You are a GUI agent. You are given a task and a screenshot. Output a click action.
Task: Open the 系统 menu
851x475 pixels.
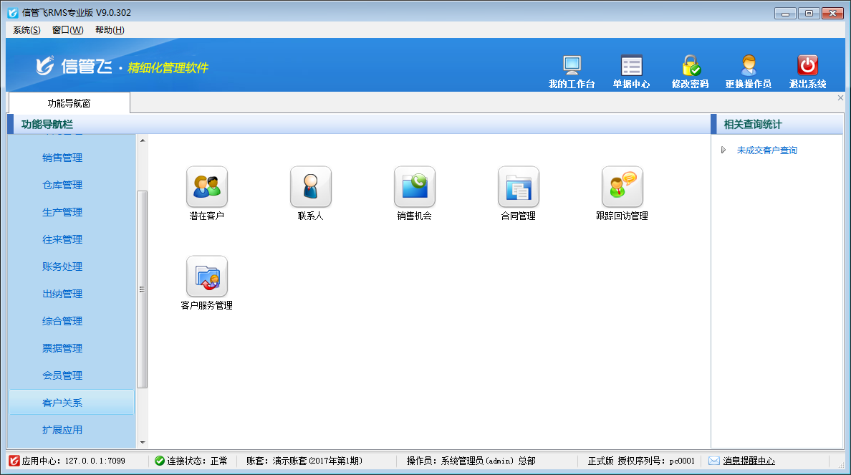click(25, 30)
